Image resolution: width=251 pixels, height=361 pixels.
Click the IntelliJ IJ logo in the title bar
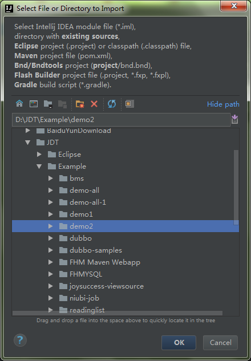[9, 9]
